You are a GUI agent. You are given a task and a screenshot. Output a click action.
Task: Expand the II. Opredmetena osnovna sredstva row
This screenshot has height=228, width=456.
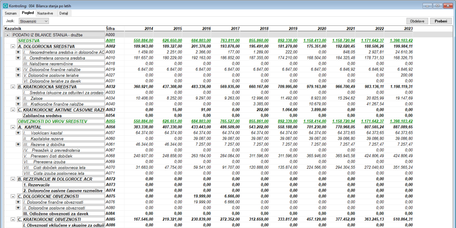18,58
